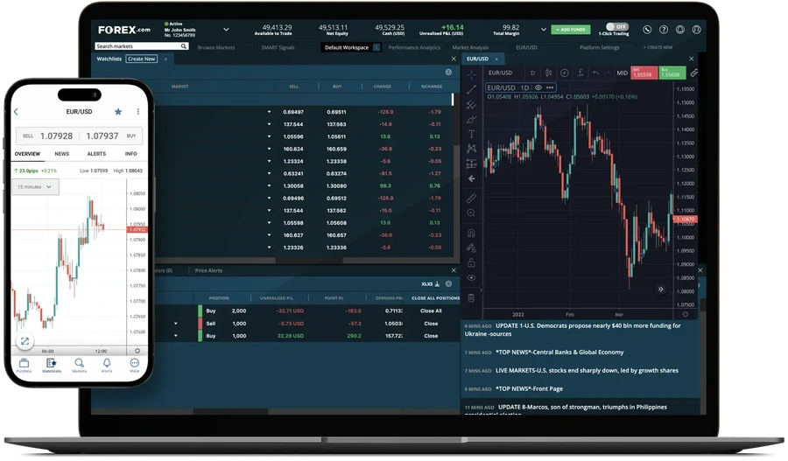788x461 pixels.
Task: Click the back arrow tool icon
Action: click(x=471, y=178)
